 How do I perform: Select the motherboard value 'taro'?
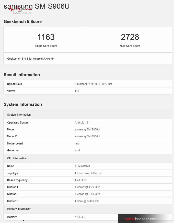77,143
